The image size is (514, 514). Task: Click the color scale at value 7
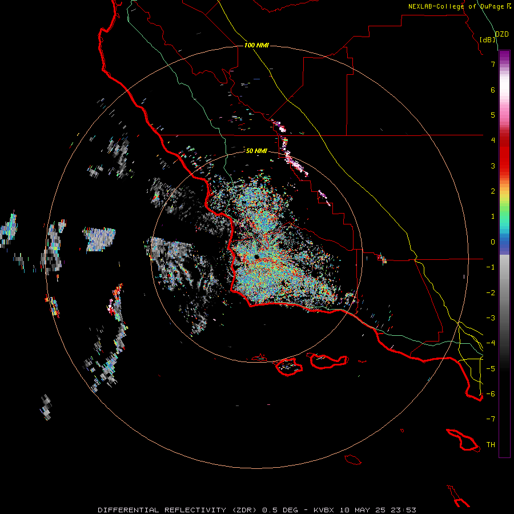[x=504, y=64]
